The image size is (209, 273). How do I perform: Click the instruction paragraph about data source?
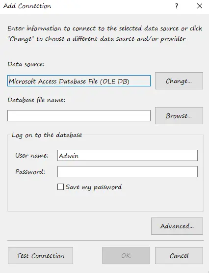pyautogui.click(x=105, y=33)
